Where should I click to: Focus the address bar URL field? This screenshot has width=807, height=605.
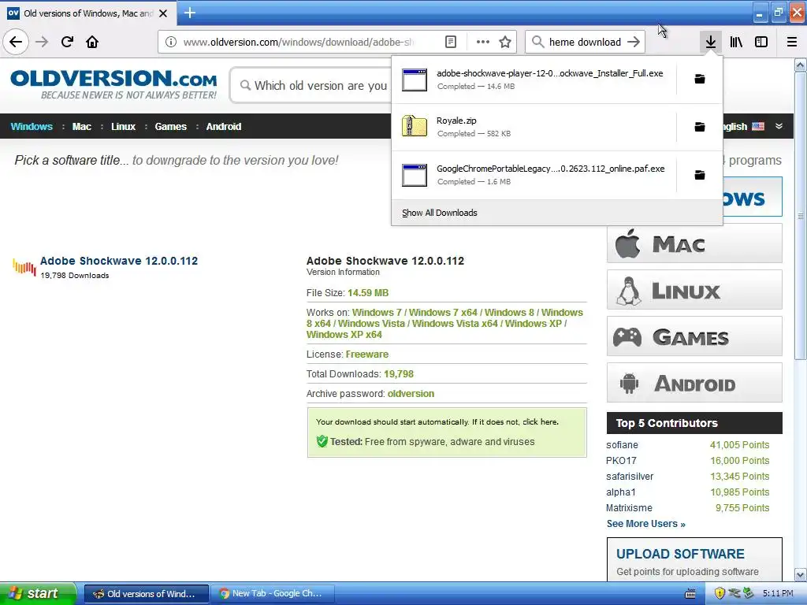[299, 42]
